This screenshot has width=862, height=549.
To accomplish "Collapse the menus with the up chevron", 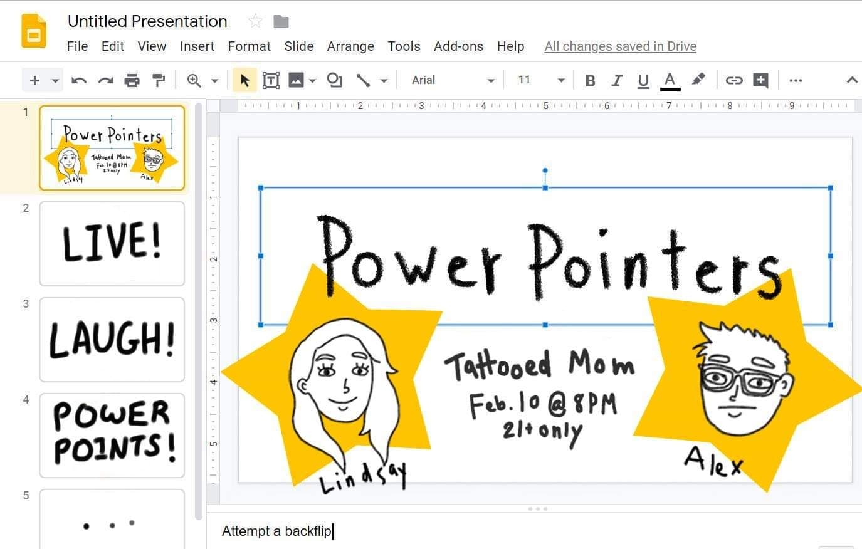I will 851,80.
